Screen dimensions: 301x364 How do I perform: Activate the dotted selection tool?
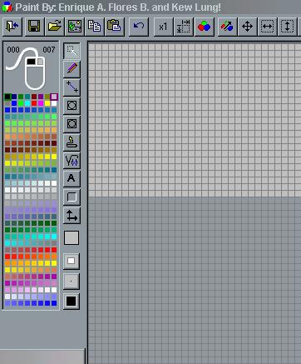coord(72,51)
